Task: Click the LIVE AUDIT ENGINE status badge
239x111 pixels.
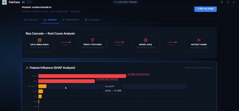Action: pyautogui.click(x=126, y=2)
